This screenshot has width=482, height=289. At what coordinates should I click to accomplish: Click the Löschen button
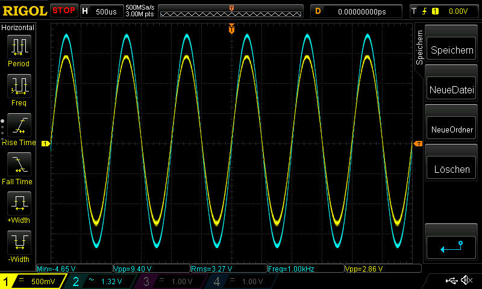451,167
